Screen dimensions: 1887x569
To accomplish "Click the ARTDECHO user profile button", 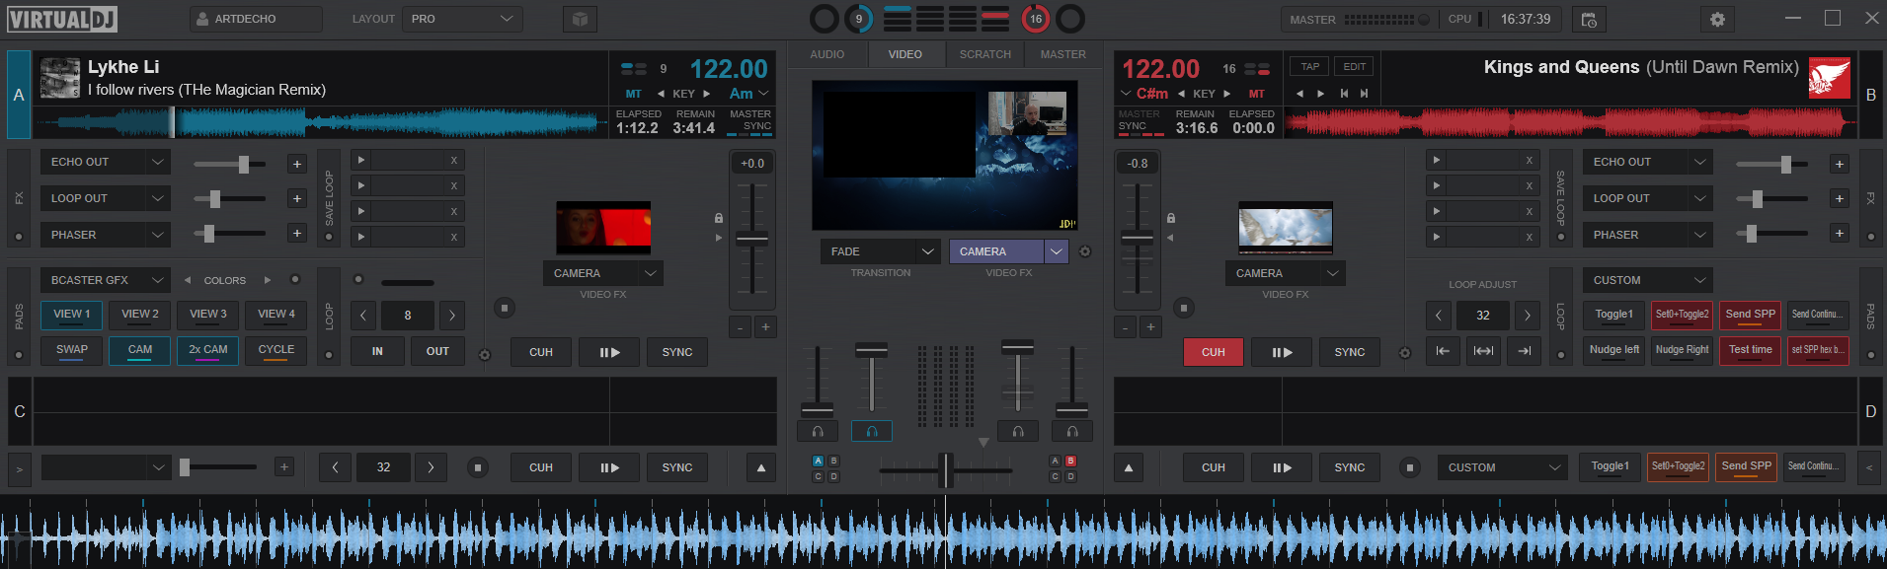I will pos(256,19).
